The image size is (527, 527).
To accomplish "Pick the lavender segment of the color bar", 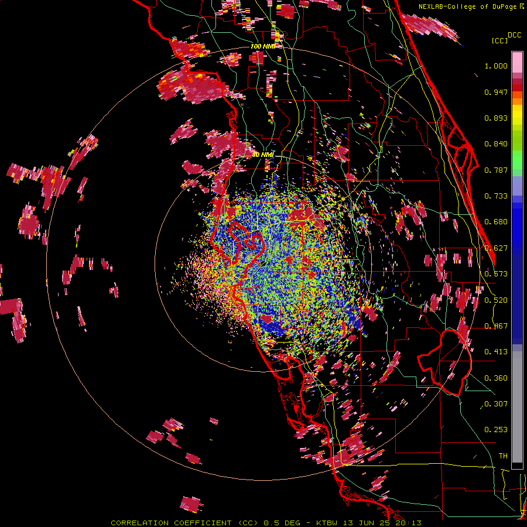I will [x=517, y=187].
